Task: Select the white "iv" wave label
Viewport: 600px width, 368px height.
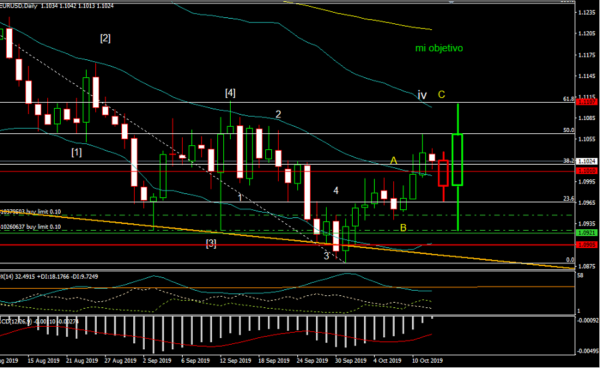Action: coord(422,95)
